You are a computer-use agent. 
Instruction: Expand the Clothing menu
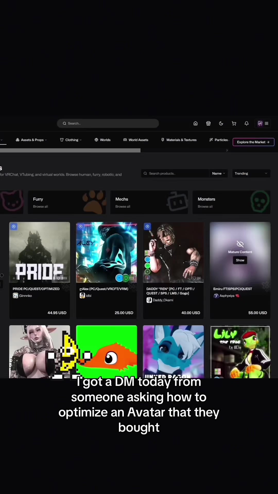pyautogui.click(x=71, y=140)
